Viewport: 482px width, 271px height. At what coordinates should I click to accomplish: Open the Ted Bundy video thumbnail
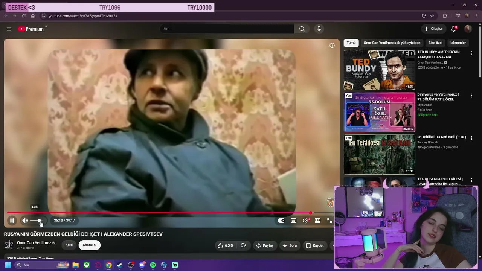pos(379,70)
